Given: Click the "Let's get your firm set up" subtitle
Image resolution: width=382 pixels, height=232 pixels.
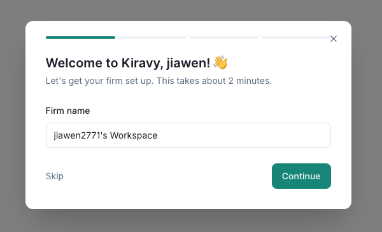Looking at the screenshot, I should point(100,81).
